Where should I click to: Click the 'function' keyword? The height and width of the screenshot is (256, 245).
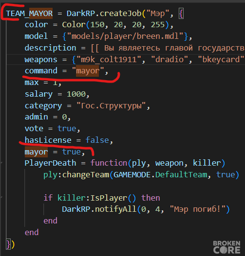(109, 163)
